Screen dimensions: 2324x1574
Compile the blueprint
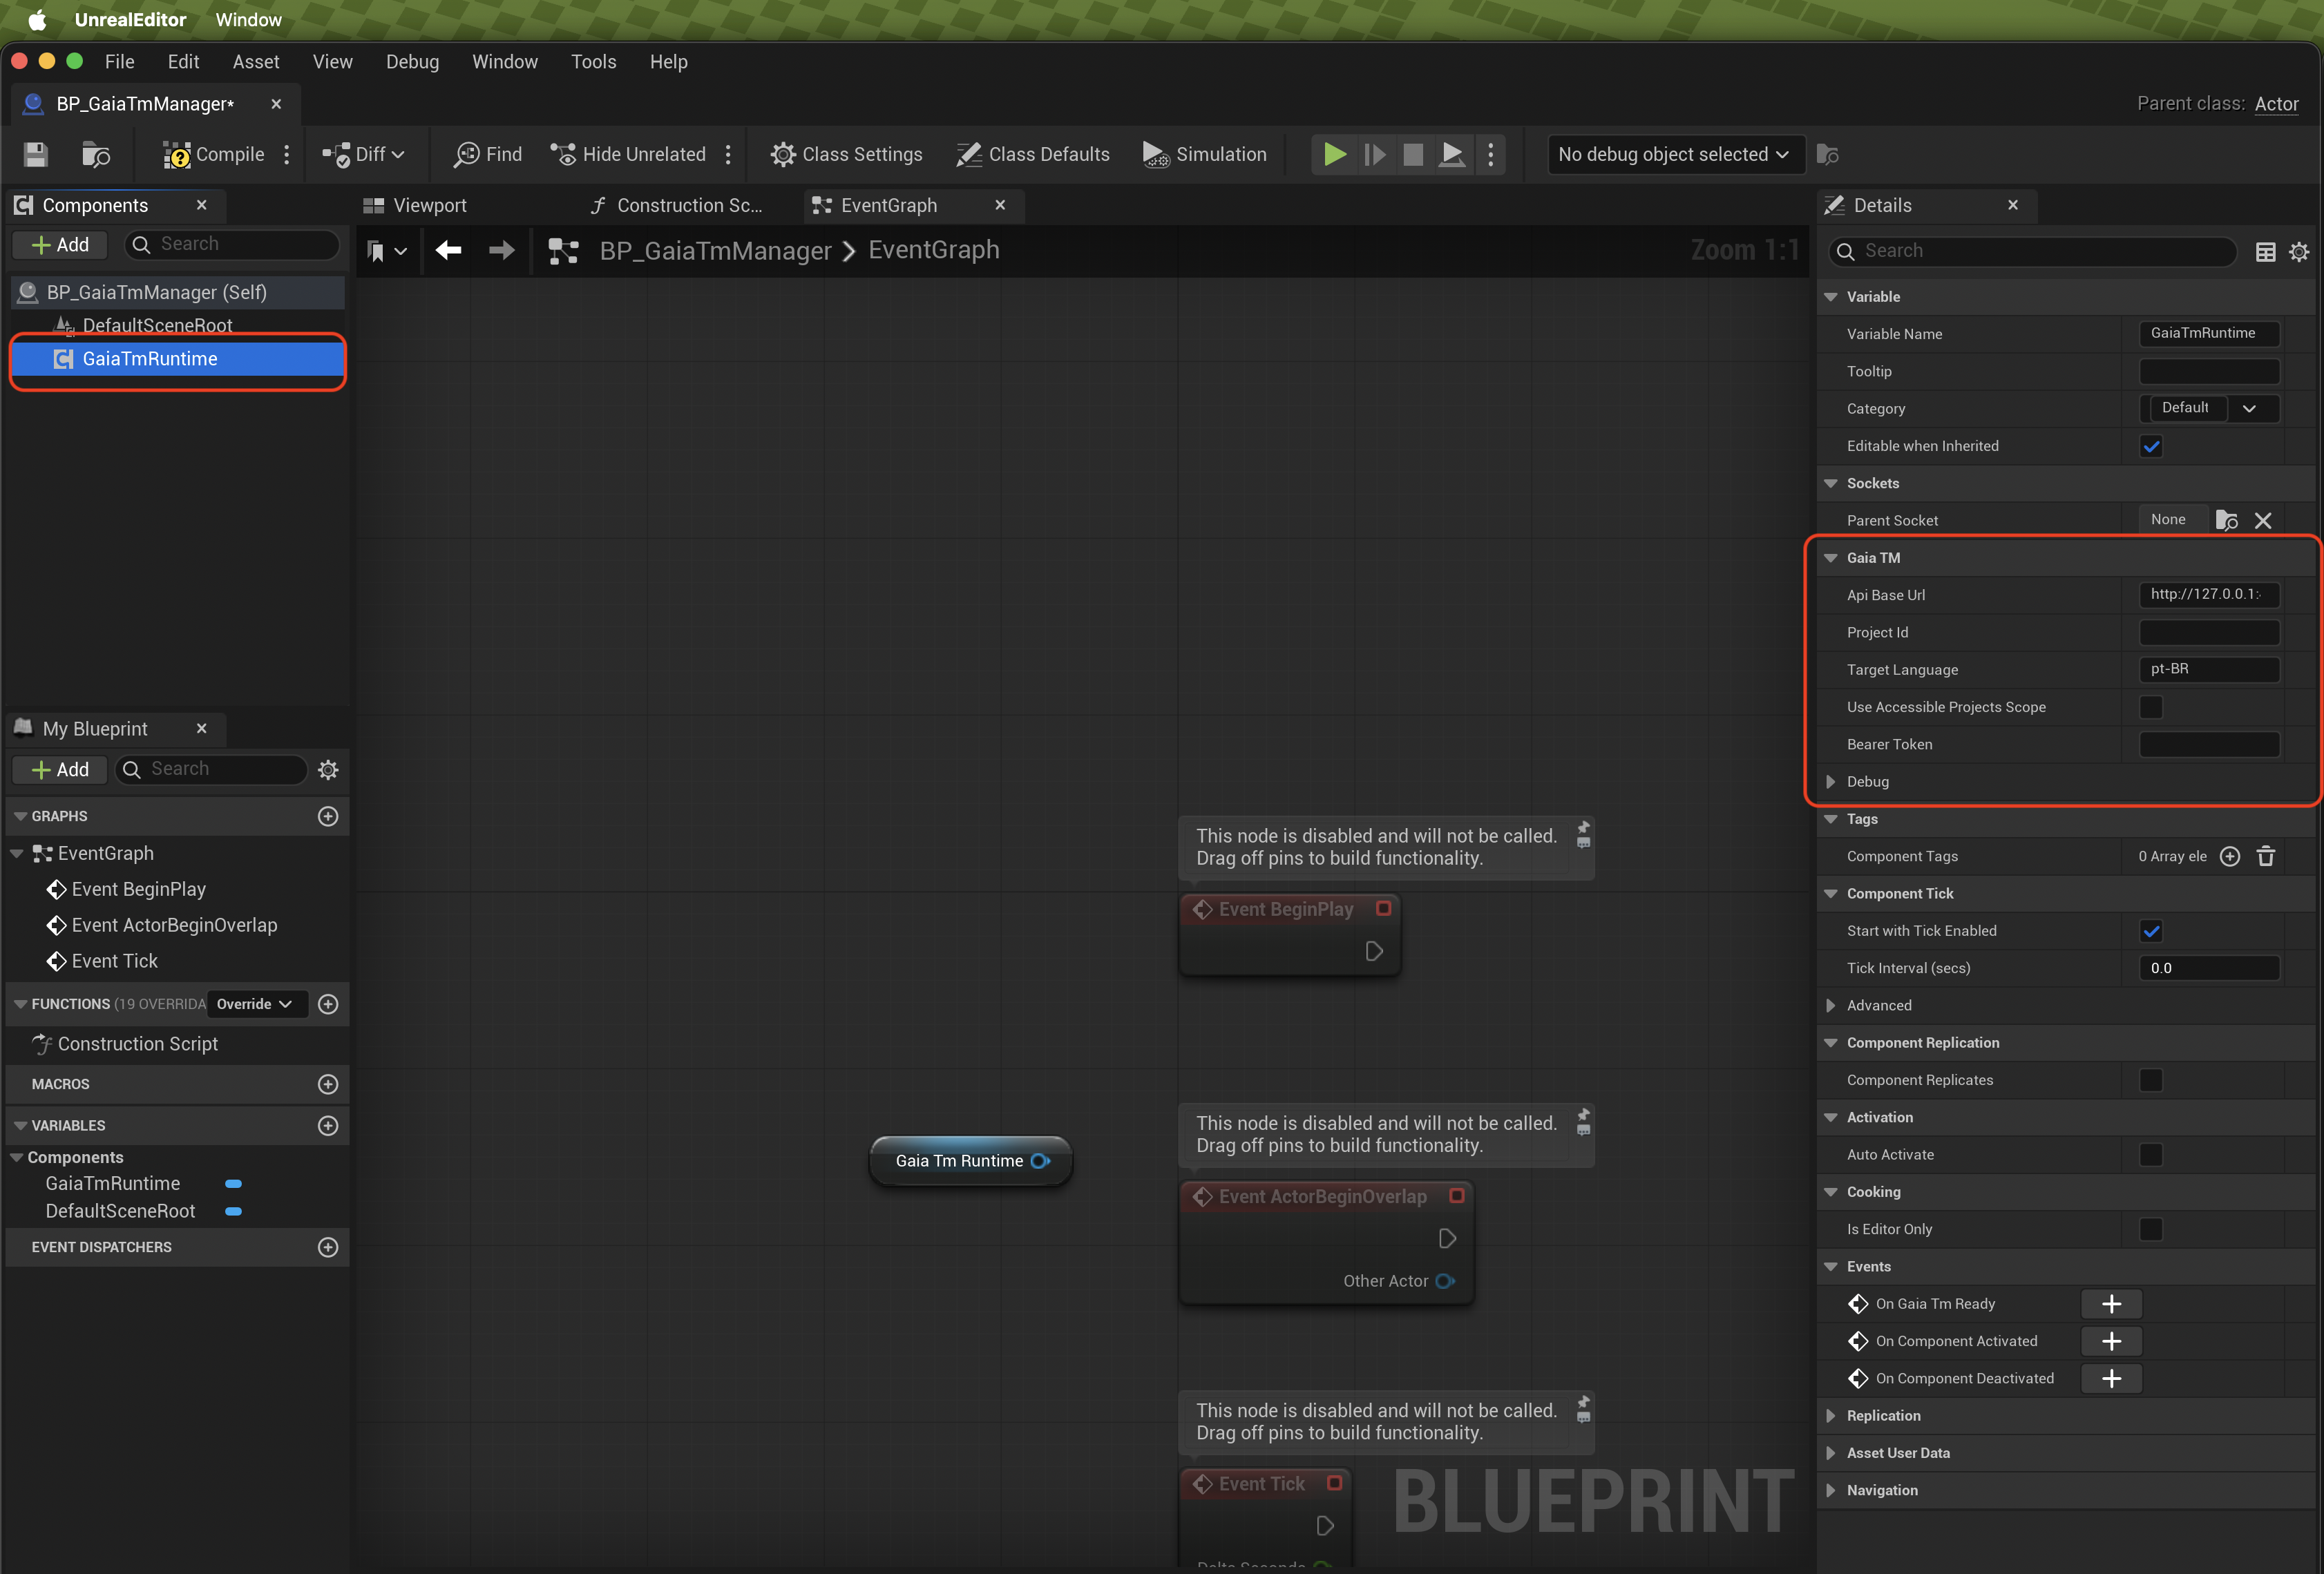(x=214, y=154)
